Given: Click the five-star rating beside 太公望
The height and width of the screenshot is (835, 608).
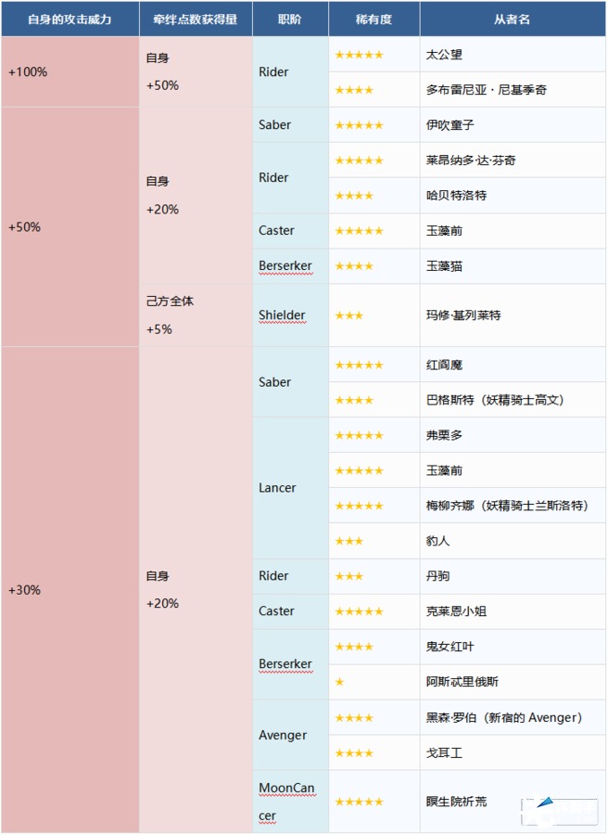Looking at the screenshot, I should click(359, 55).
